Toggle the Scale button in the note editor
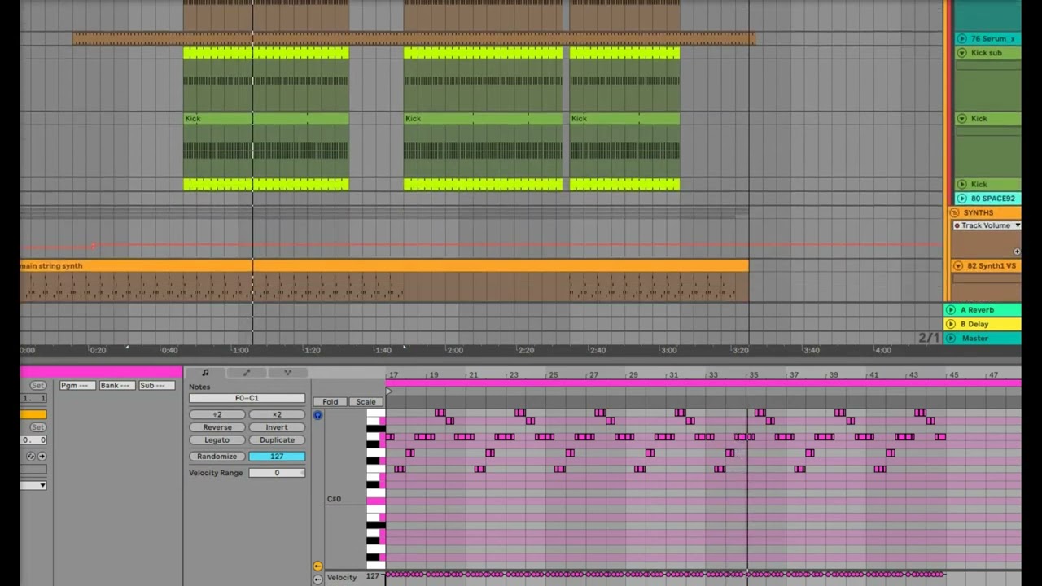1042x586 pixels. coord(366,402)
